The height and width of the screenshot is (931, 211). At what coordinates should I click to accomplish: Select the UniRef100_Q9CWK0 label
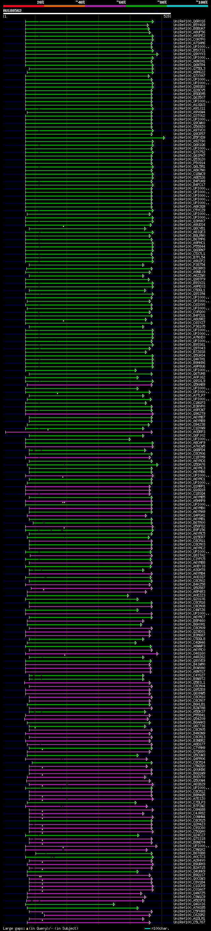click(189, 123)
